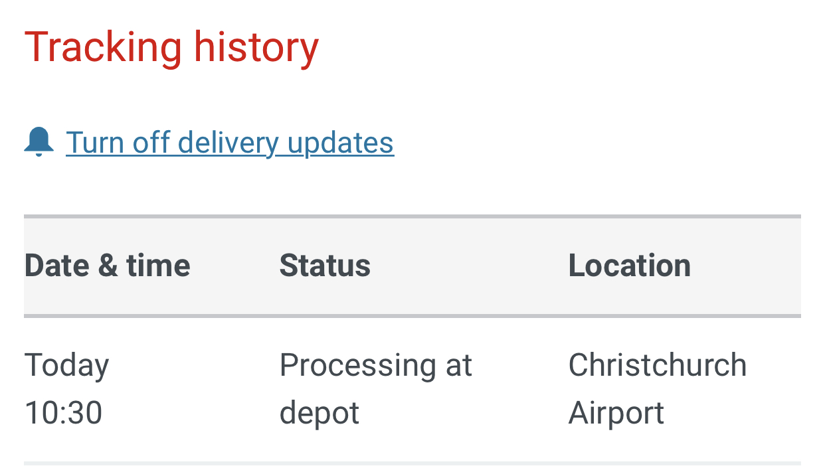Screen dimensions: 825x476
Task: Click the Processing at depot status cell
Action: pos(375,389)
